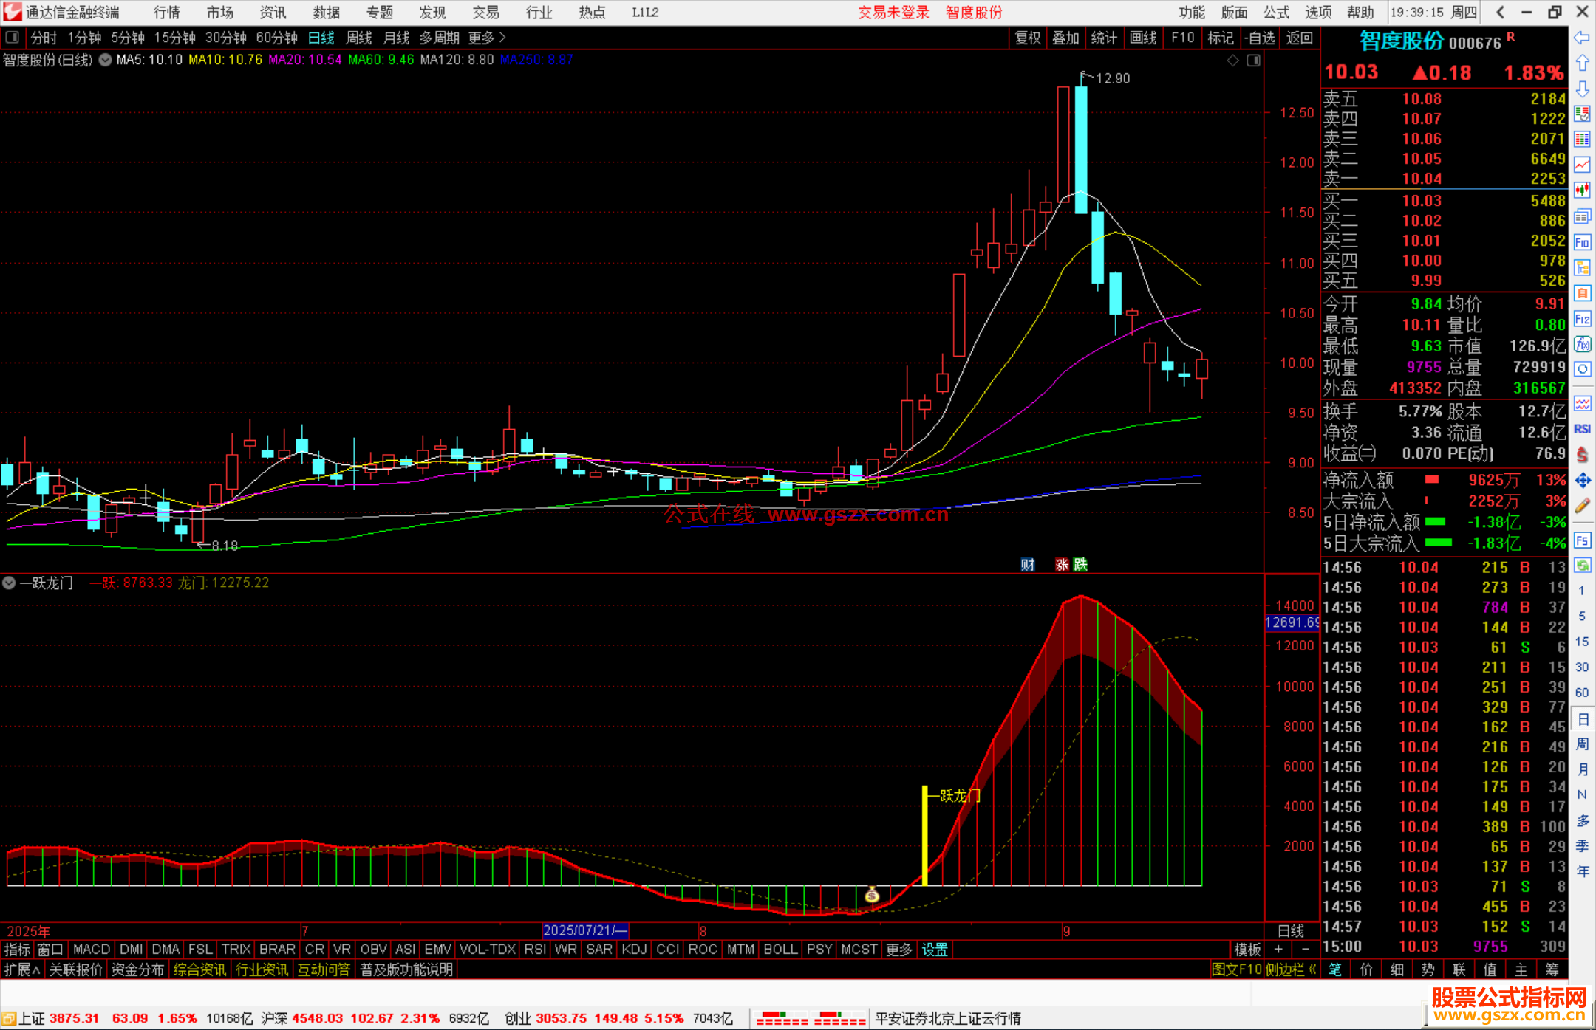Open the candlestick chart icon in sidebar
This screenshot has height=1030, width=1596.
[1582, 190]
